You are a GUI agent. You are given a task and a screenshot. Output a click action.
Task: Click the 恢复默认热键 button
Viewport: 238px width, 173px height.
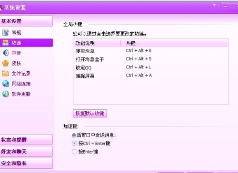90,113
